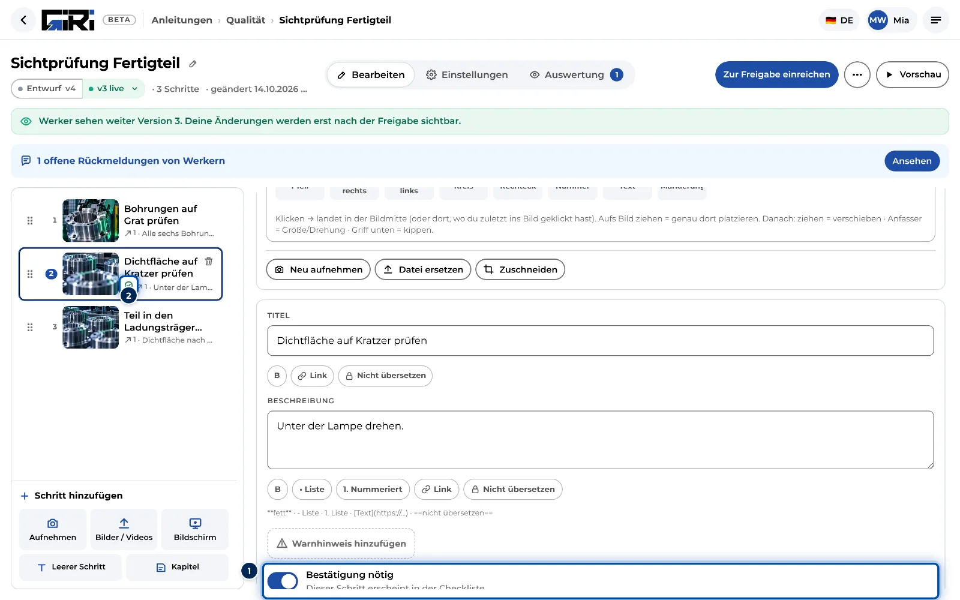960x600 pixels.
Task: Toggle Nicht übersetzen for the title
Action: coord(385,376)
